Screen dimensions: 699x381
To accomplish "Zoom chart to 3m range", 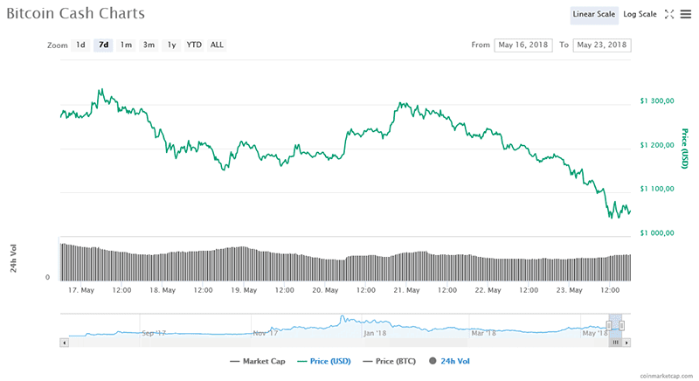I will point(149,45).
